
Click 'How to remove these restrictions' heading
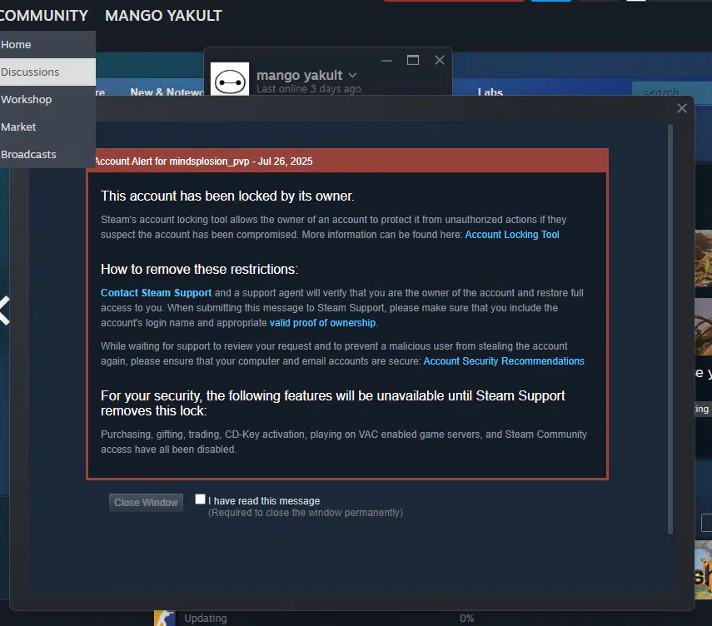click(x=199, y=269)
